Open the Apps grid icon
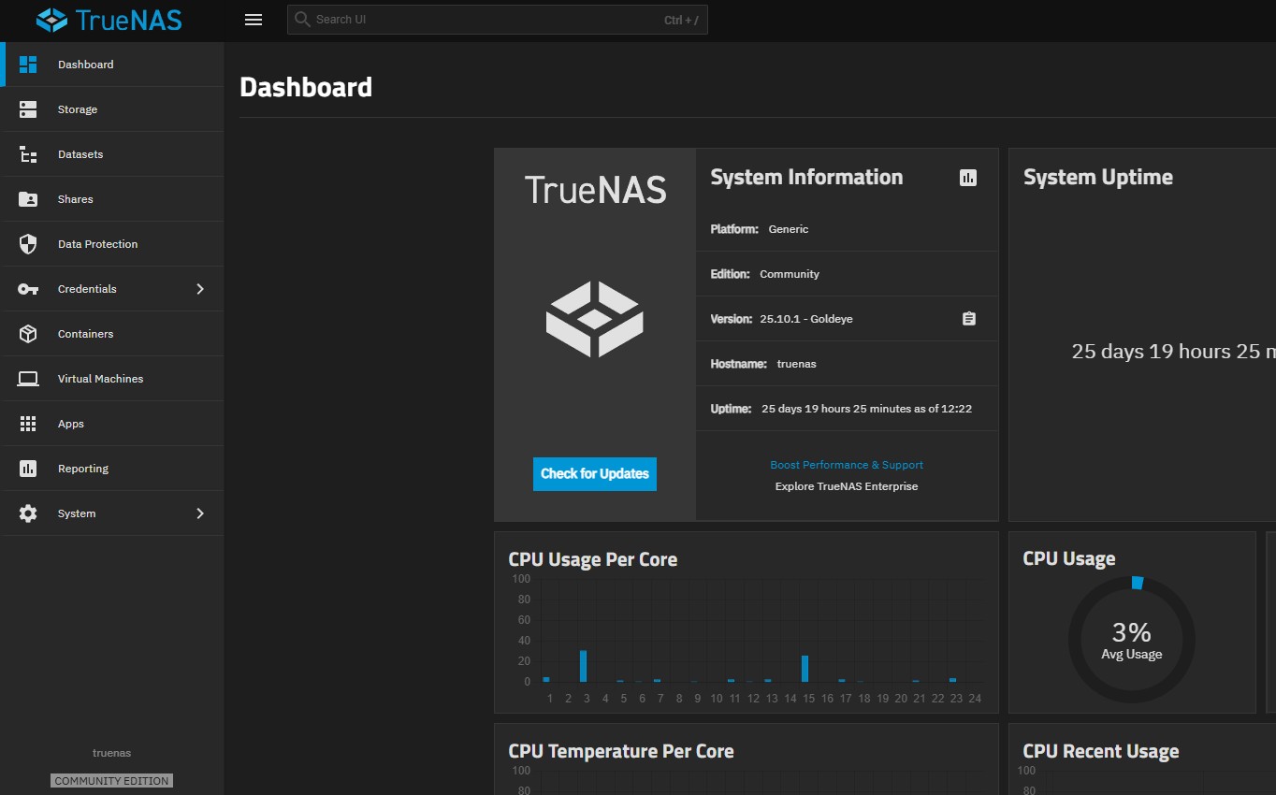The height and width of the screenshot is (795, 1276). (27, 423)
